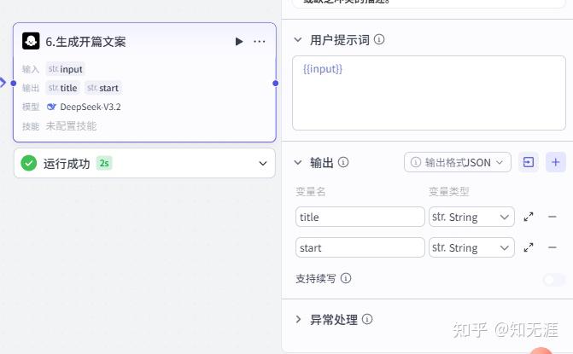The width and height of the screenshot is (573, 354).
Task: Click the title output variable tag
Action: [63, 88]
